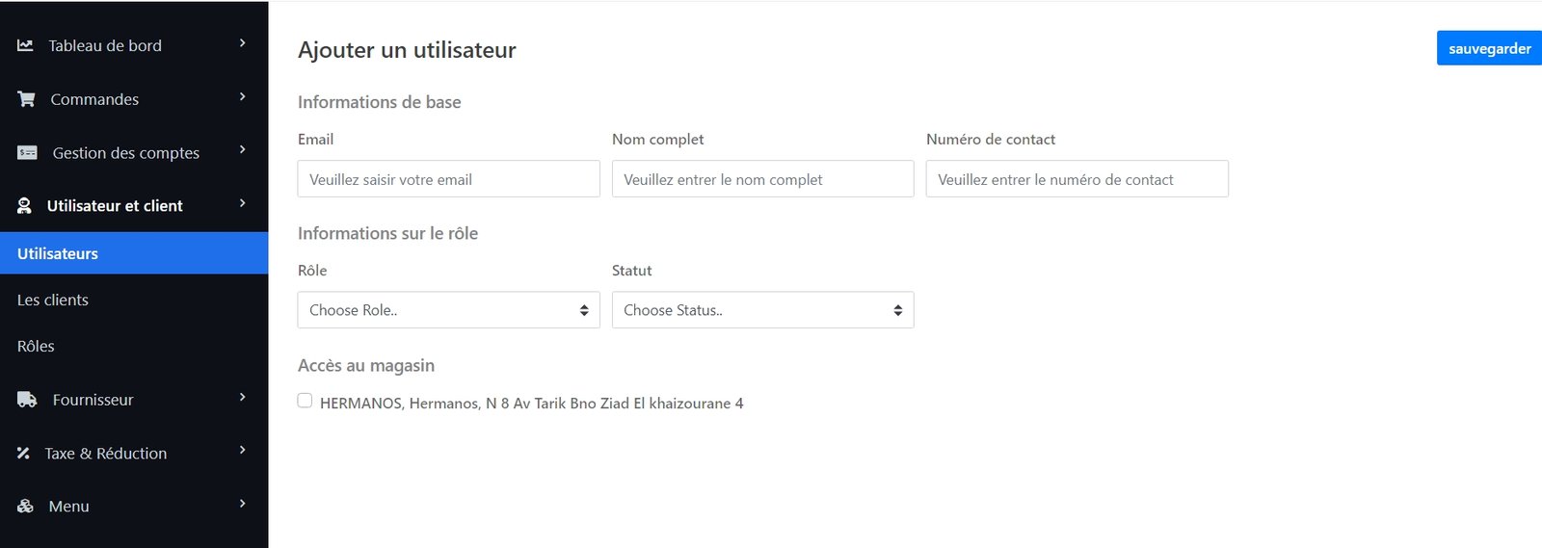Click the Gestion des comptes money icon
Image resolution: width=1542 pixels, height=548 pixels.
pyautogui.click(x=27, y=153)
